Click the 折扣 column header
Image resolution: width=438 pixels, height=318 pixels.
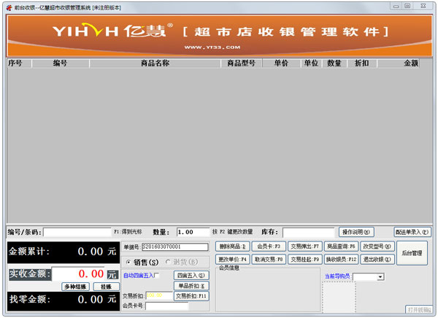click(362, 63)
